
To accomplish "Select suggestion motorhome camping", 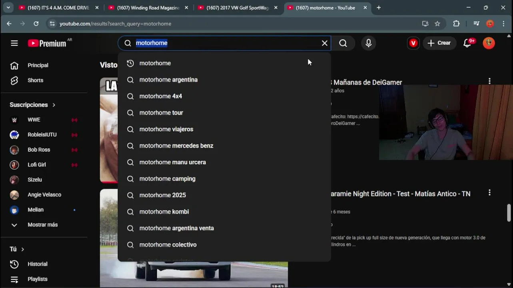I will (x=224, y=179).
